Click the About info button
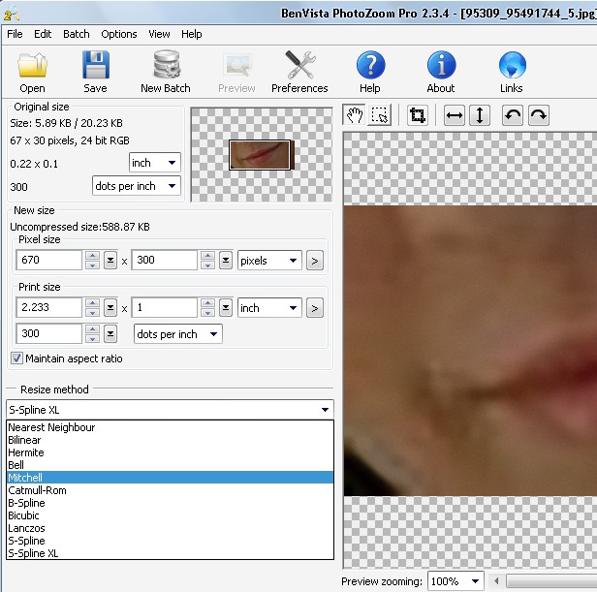597x592 pixels. pos(441,73)
